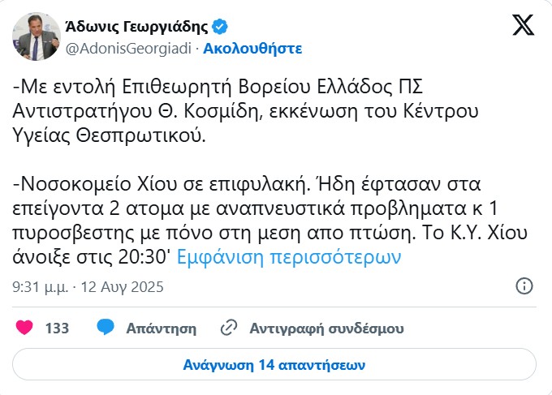Click the @AdonisGeorgiadi handle
Image resolution: width=552 pixels, height=395 pixels.
126,48
